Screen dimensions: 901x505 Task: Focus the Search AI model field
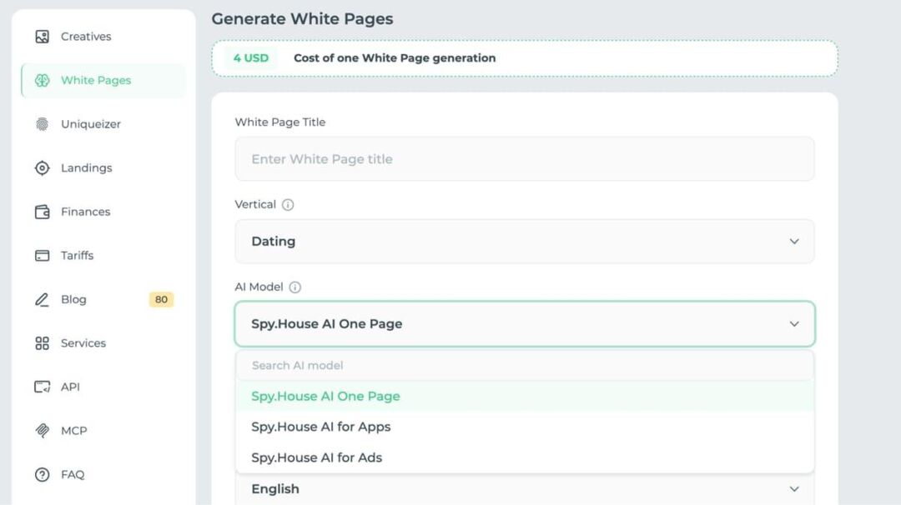point(525,366)
